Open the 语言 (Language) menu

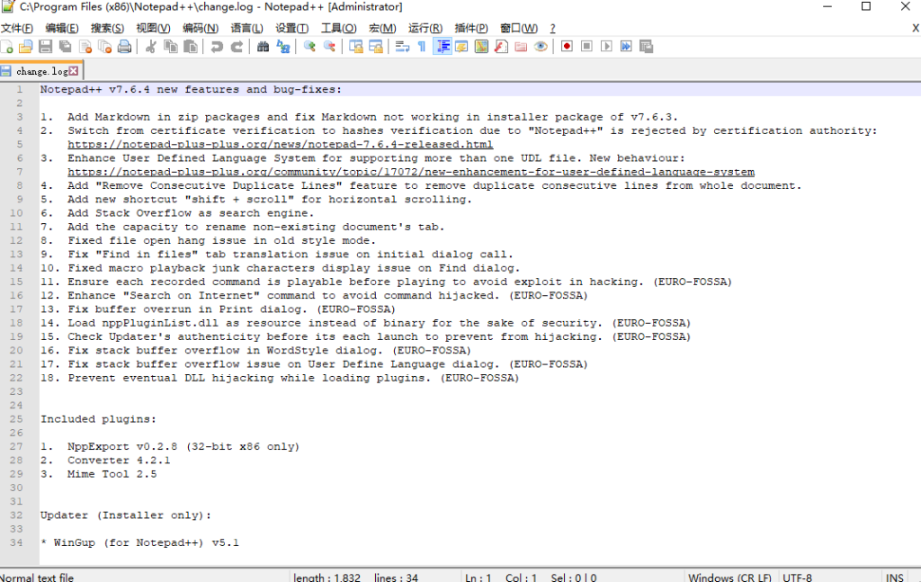[x=248, y=27]
